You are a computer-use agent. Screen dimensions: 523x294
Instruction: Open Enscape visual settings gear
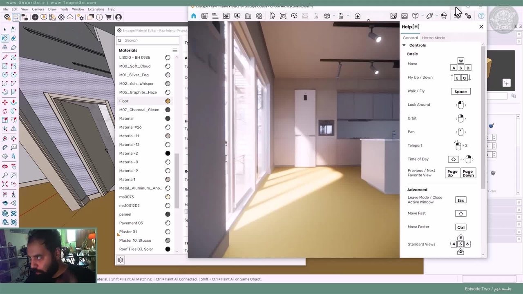(468, 16)
